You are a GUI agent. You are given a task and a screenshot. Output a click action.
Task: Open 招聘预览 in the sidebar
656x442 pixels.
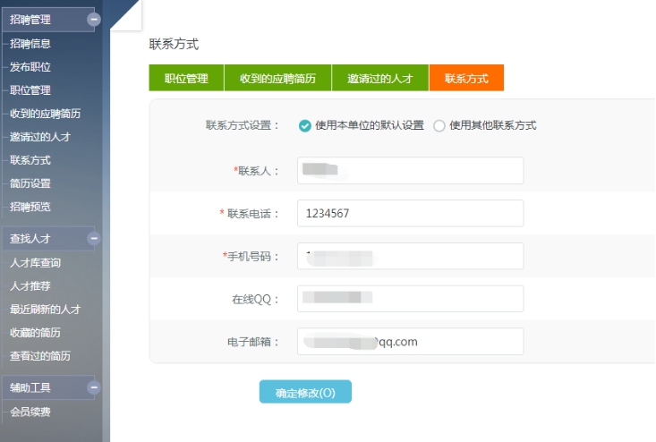point(30,207)
